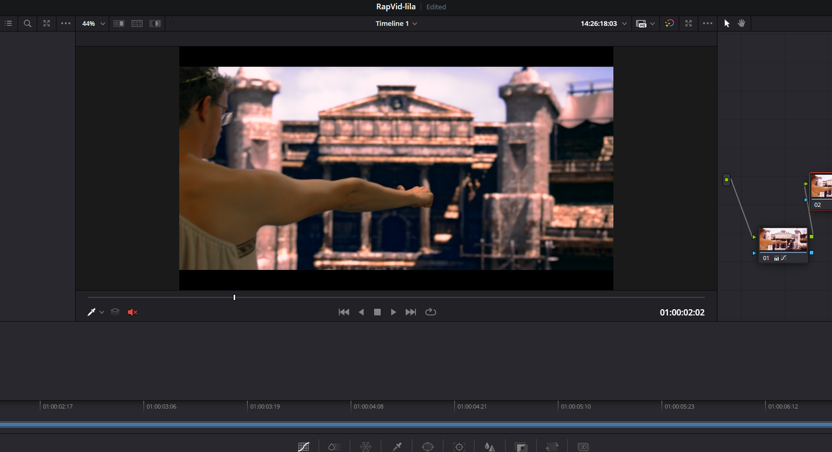Jump to first frame

coord(344,312)
